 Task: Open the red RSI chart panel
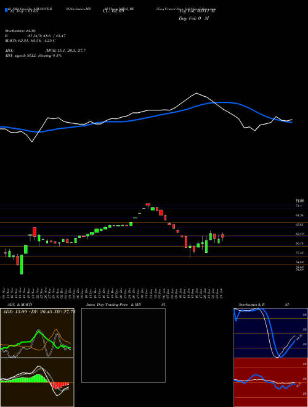coord(270,382)
